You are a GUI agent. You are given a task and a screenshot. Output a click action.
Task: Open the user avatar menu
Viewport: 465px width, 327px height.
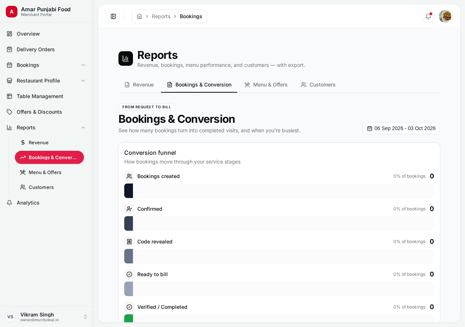click(x=445, y=16)
